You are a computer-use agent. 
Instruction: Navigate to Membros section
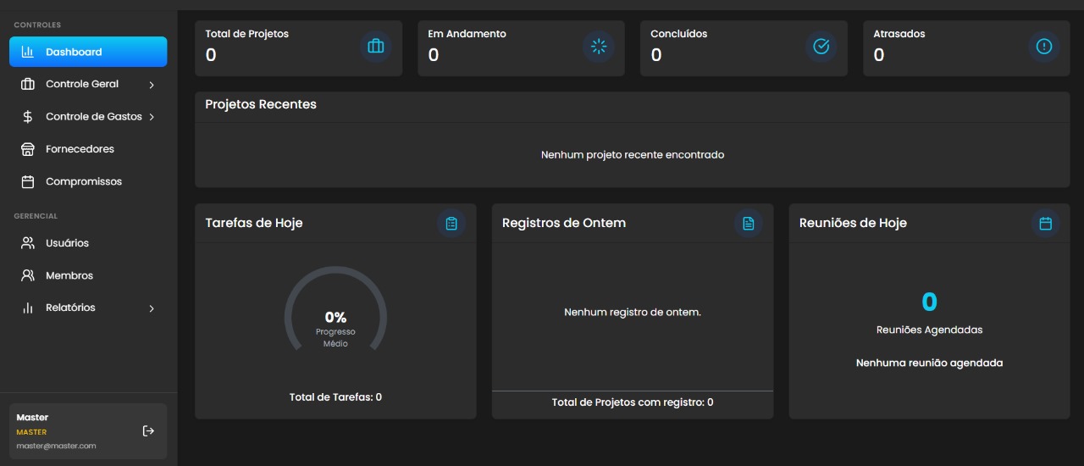(x=69, y=275)
